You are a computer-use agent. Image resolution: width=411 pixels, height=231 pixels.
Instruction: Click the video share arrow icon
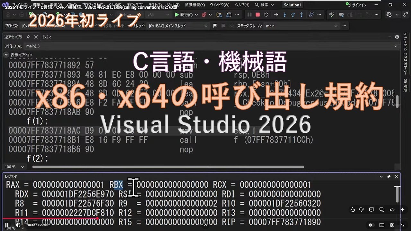(392, 210)
